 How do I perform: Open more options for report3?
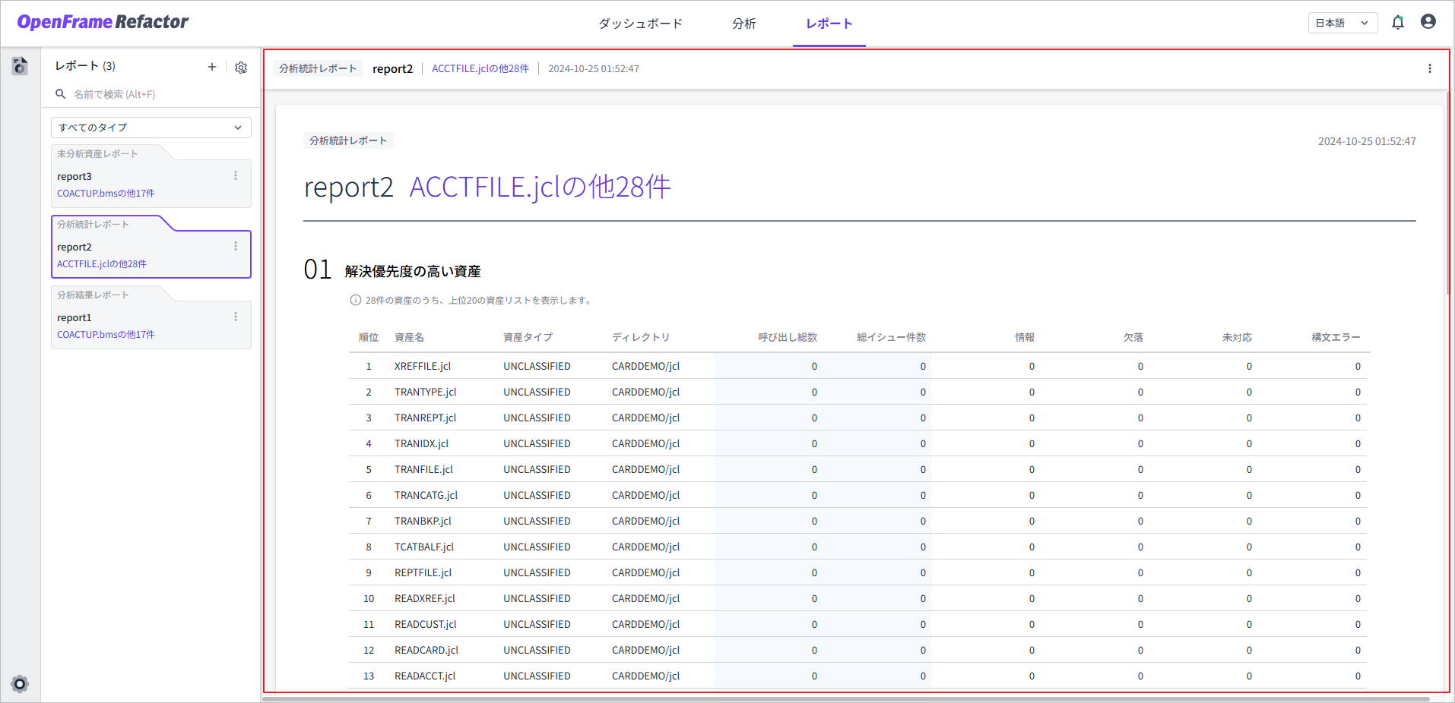(x=236, y=175)
